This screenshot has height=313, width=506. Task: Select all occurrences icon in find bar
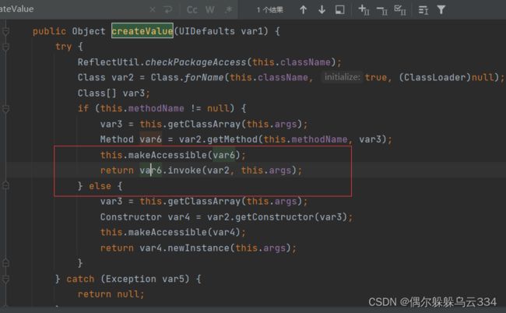400,10
